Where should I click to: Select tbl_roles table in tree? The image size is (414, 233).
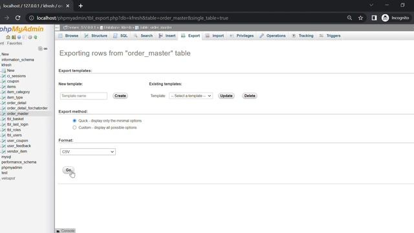[x=14, y=130]
